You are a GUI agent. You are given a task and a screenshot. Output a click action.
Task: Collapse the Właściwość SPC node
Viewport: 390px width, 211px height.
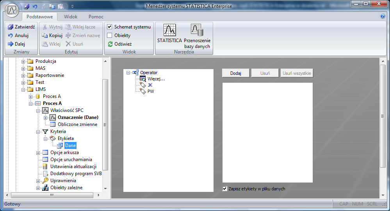pyautogui.click(x=38, y=111)
